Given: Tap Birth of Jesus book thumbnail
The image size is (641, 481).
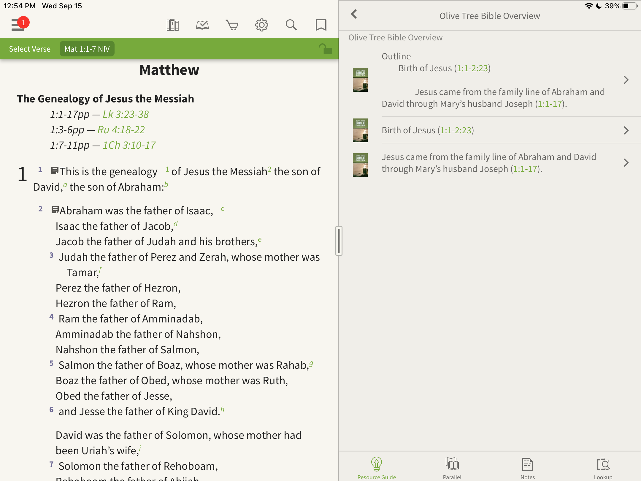Looking at the screenshot, I should point(360,130).
